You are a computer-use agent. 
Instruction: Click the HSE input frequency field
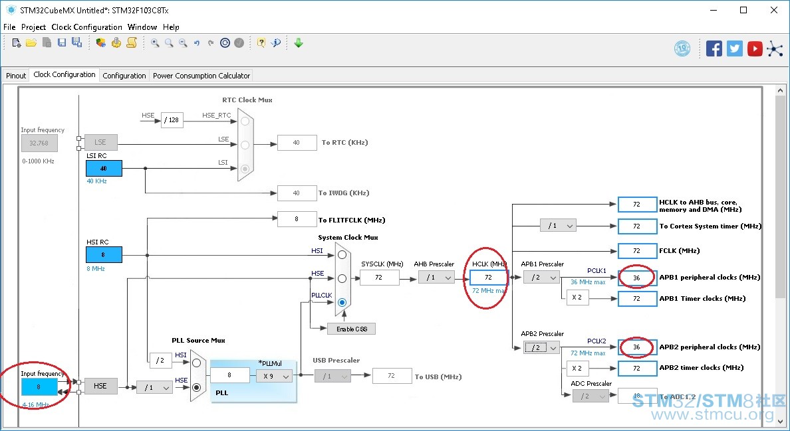pyautogui.click(x=39, y=387)
